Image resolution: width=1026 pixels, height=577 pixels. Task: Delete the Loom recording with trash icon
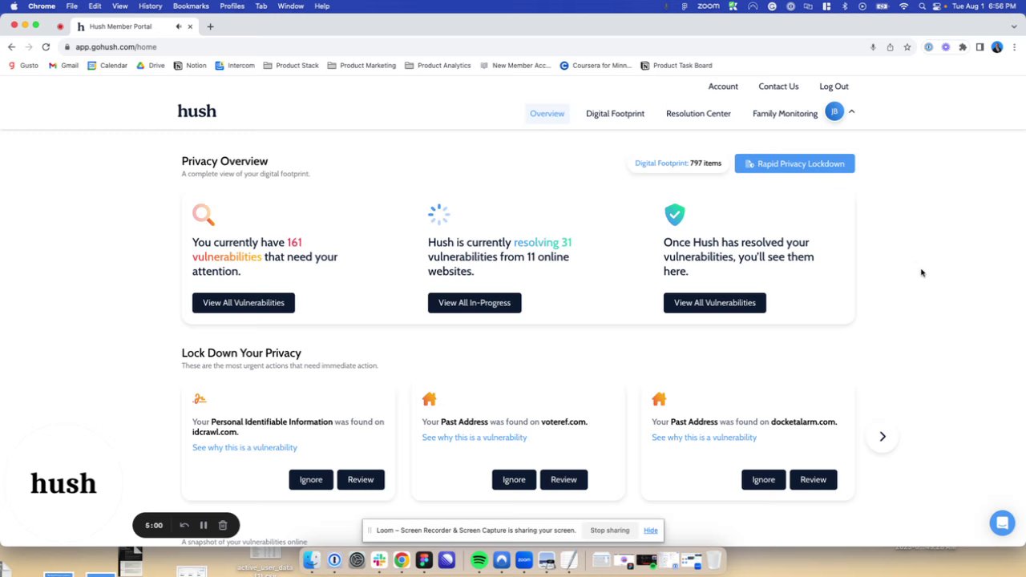click(x=223, y=526)
